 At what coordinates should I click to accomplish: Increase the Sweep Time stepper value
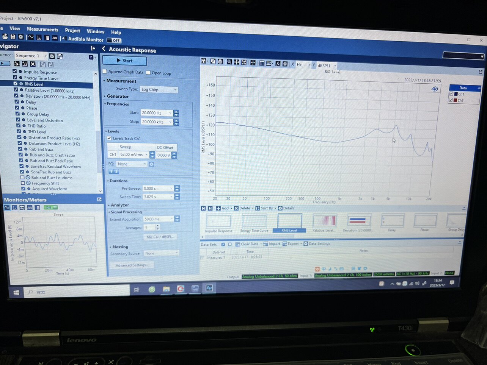click(177, 195)
